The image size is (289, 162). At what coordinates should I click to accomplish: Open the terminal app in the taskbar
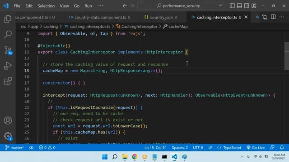click(164, 157)
